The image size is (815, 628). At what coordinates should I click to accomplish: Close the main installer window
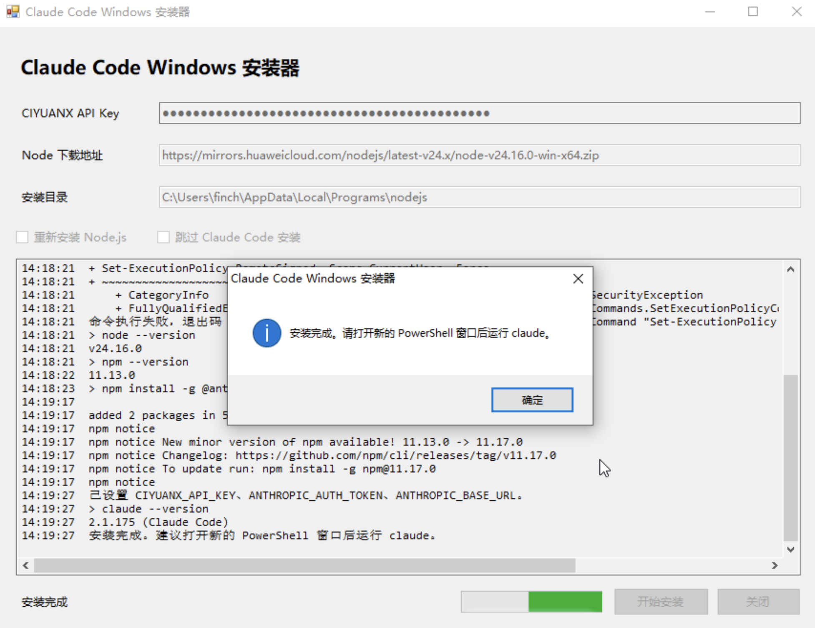pyautogui.click(x=797, y=12)
